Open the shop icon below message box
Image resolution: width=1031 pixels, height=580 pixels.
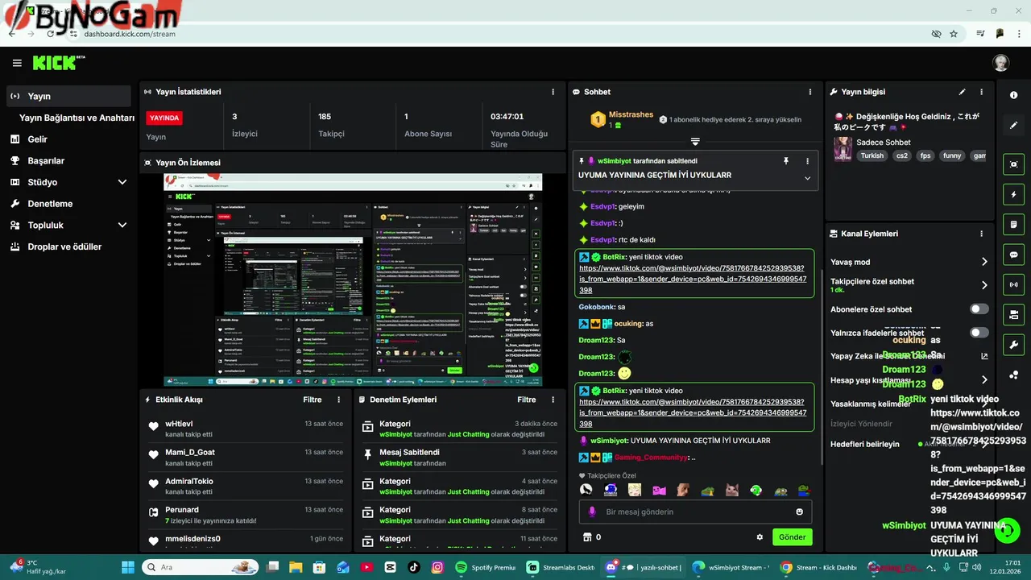[x=587, y=537]
